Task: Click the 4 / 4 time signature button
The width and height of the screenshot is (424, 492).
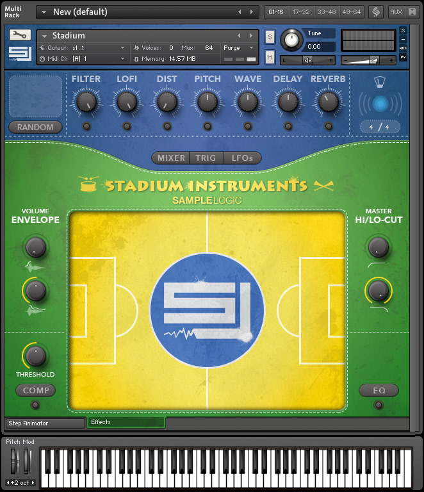Action: coord(380,127)
